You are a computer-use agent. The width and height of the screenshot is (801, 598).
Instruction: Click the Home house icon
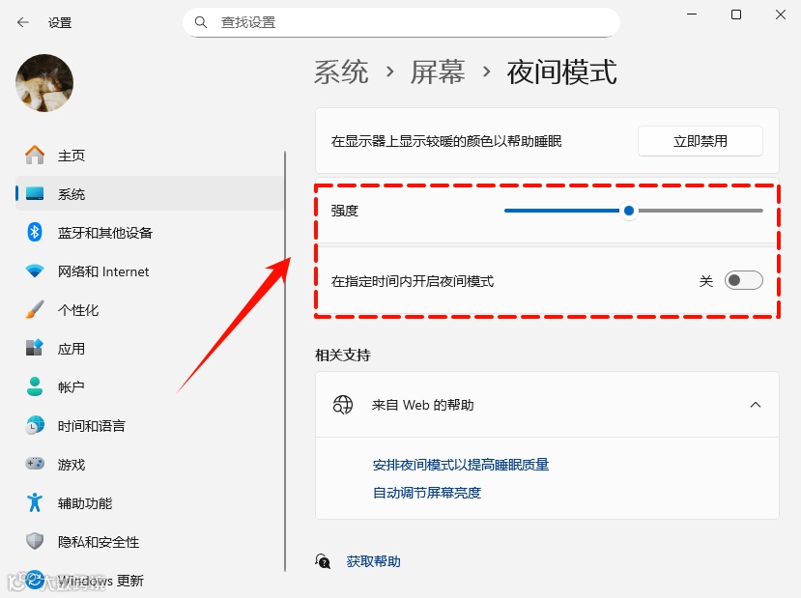[35, 156]
